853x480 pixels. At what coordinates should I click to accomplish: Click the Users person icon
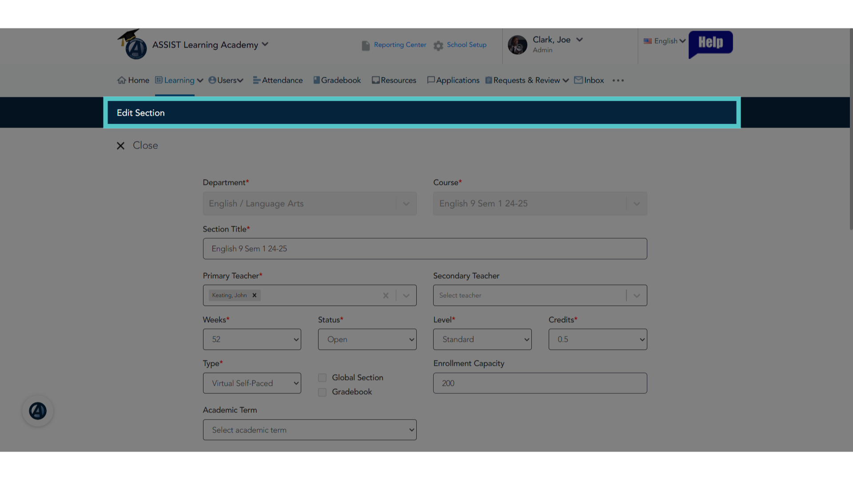[212, 80]
